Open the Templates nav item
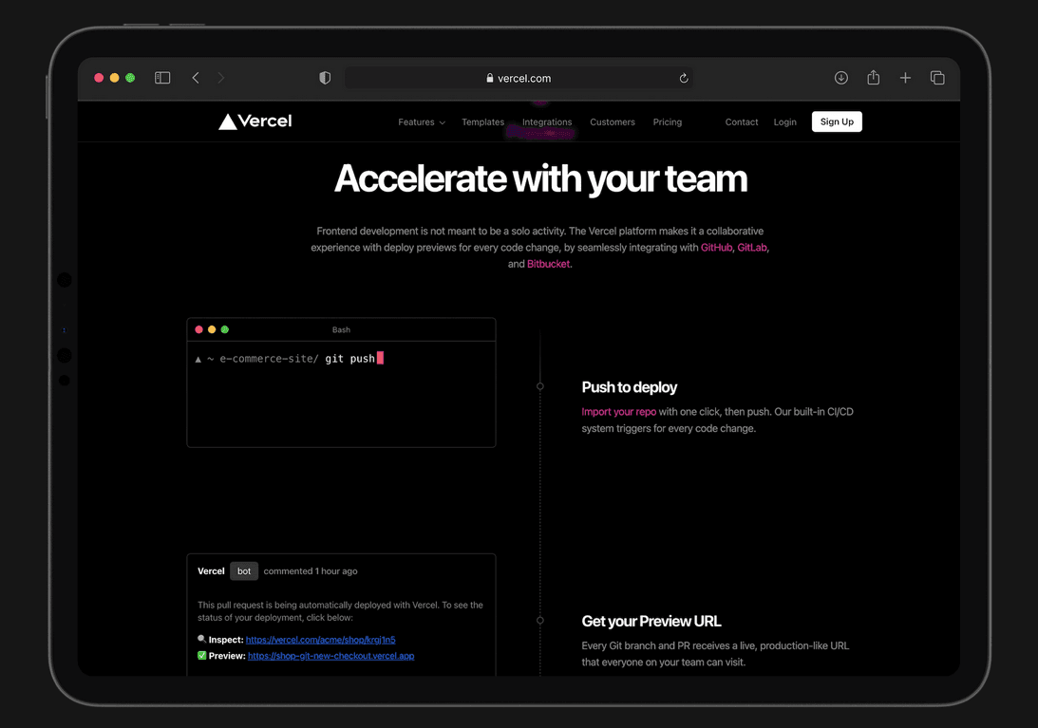This screenshot has height=728, width=1038. tap(482, 122)
